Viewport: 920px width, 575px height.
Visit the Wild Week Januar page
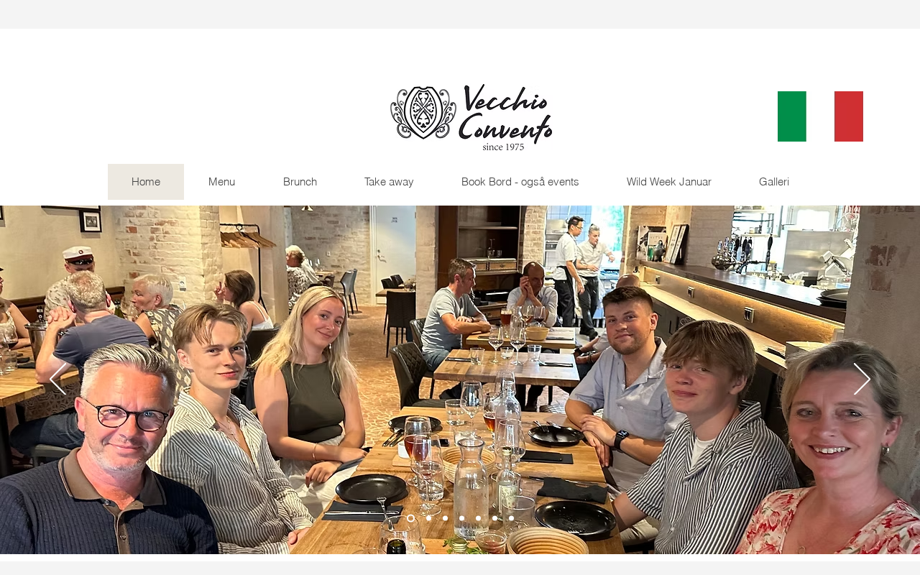[x=669, y=182]
